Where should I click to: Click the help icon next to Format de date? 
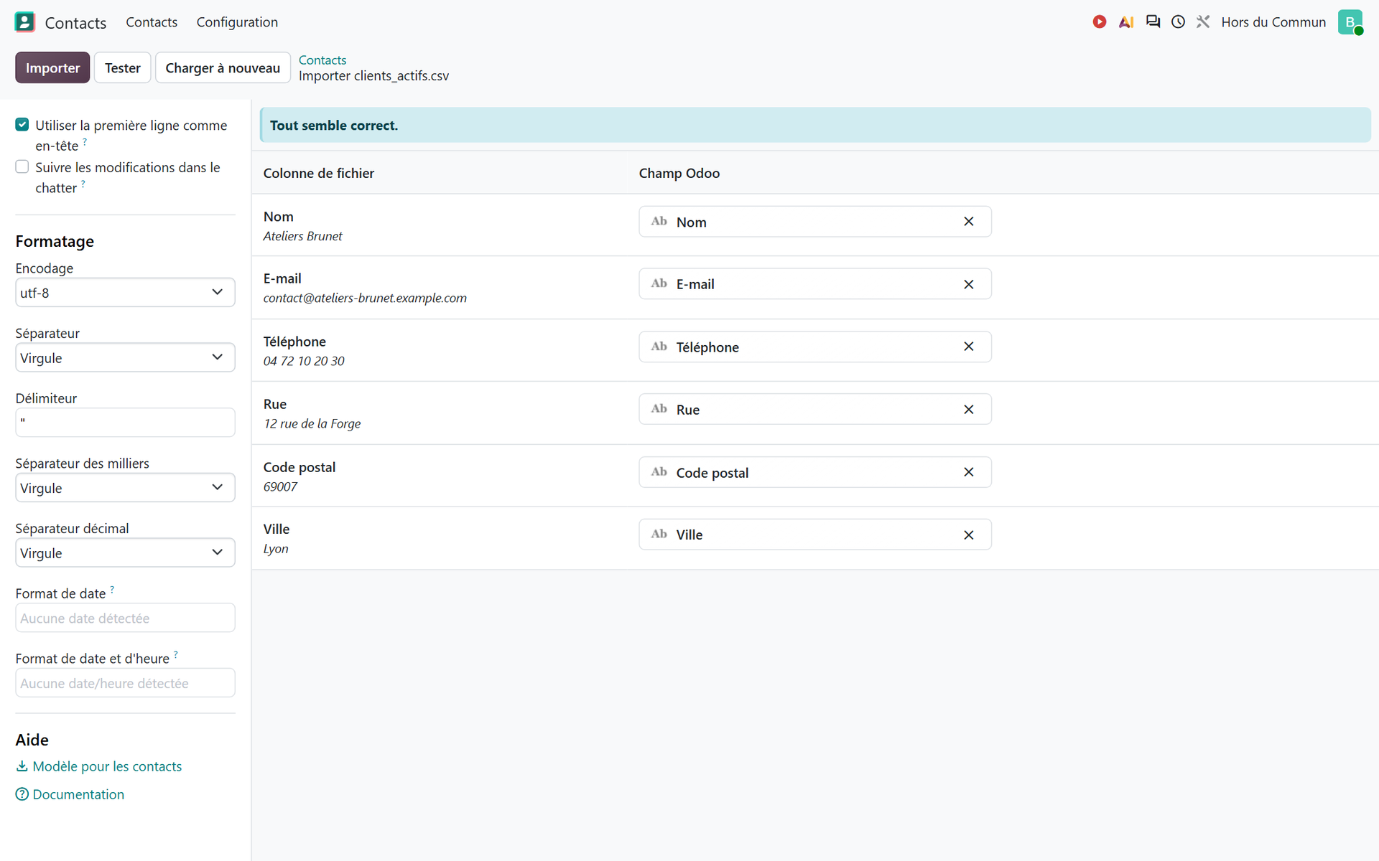pyautogui.click(x=112, y=589)
